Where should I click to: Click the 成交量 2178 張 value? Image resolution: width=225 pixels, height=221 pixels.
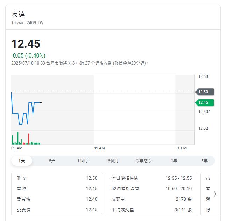point(184,199)
